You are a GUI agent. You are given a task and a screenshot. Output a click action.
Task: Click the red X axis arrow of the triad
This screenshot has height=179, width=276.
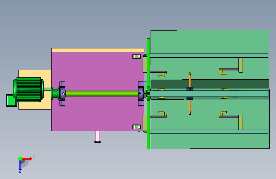pos(27,159)
